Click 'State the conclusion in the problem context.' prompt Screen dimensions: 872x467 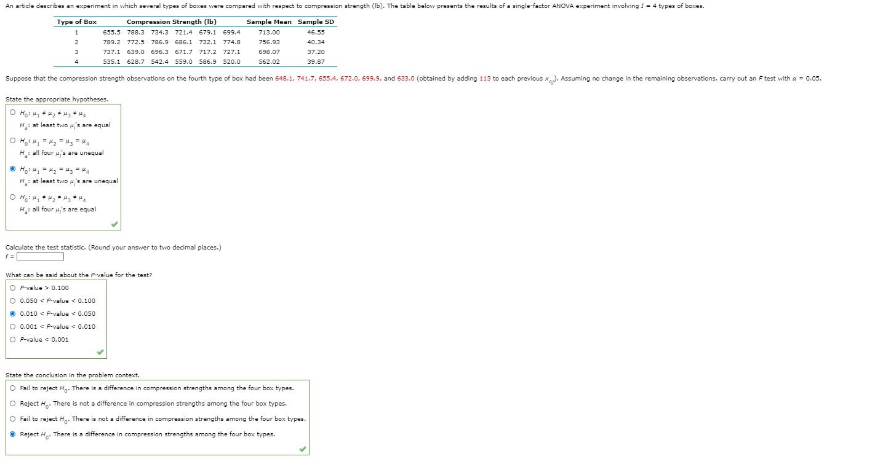tap(73, 375)
